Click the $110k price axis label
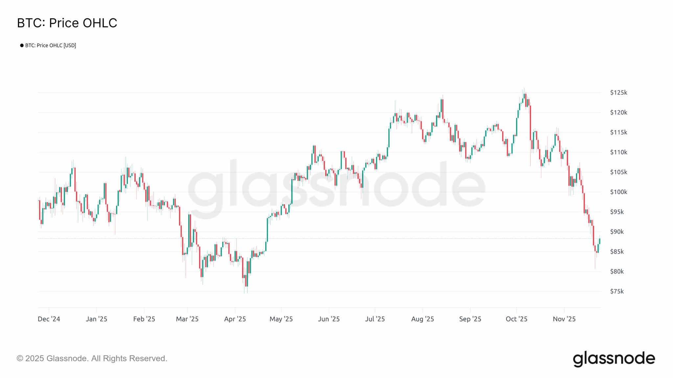 click(618, 152)
